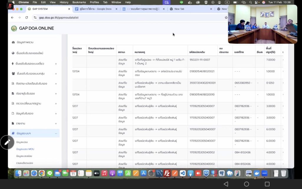302x189 pixels.
Task: Open site information icon in address bar
Action: point(35,17)
